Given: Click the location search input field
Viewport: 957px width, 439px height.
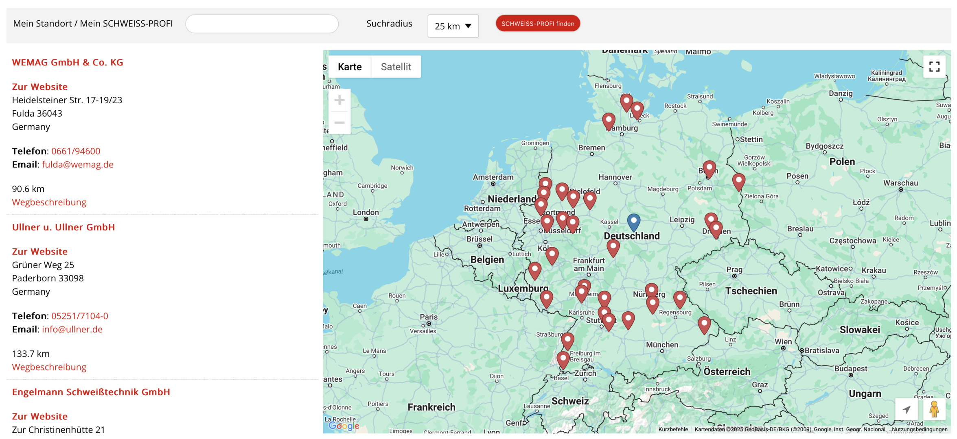Looking at the screenshot, I should point(262,24).
